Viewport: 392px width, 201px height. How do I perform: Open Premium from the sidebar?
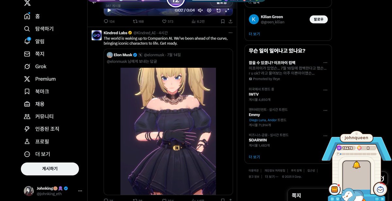click(x=40, y=79)
